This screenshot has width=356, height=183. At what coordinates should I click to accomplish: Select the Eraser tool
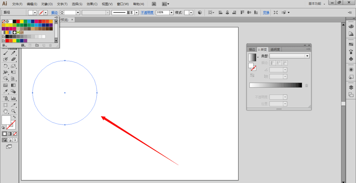point(14,59)
